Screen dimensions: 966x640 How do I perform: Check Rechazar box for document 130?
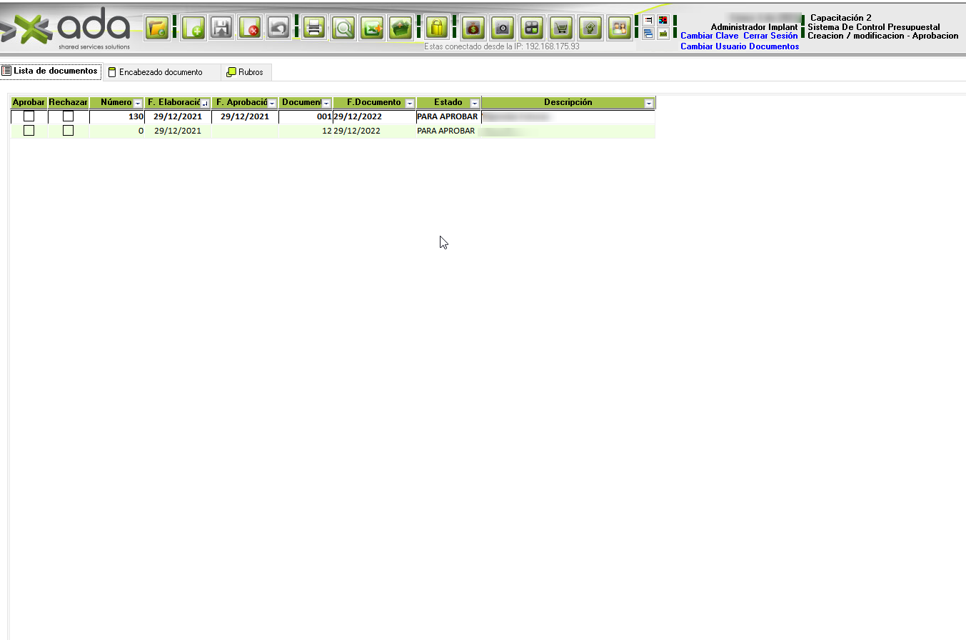68,116
